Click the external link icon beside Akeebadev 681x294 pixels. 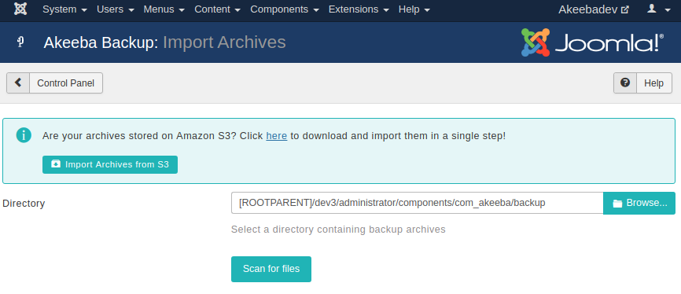[x=625, y=9]
